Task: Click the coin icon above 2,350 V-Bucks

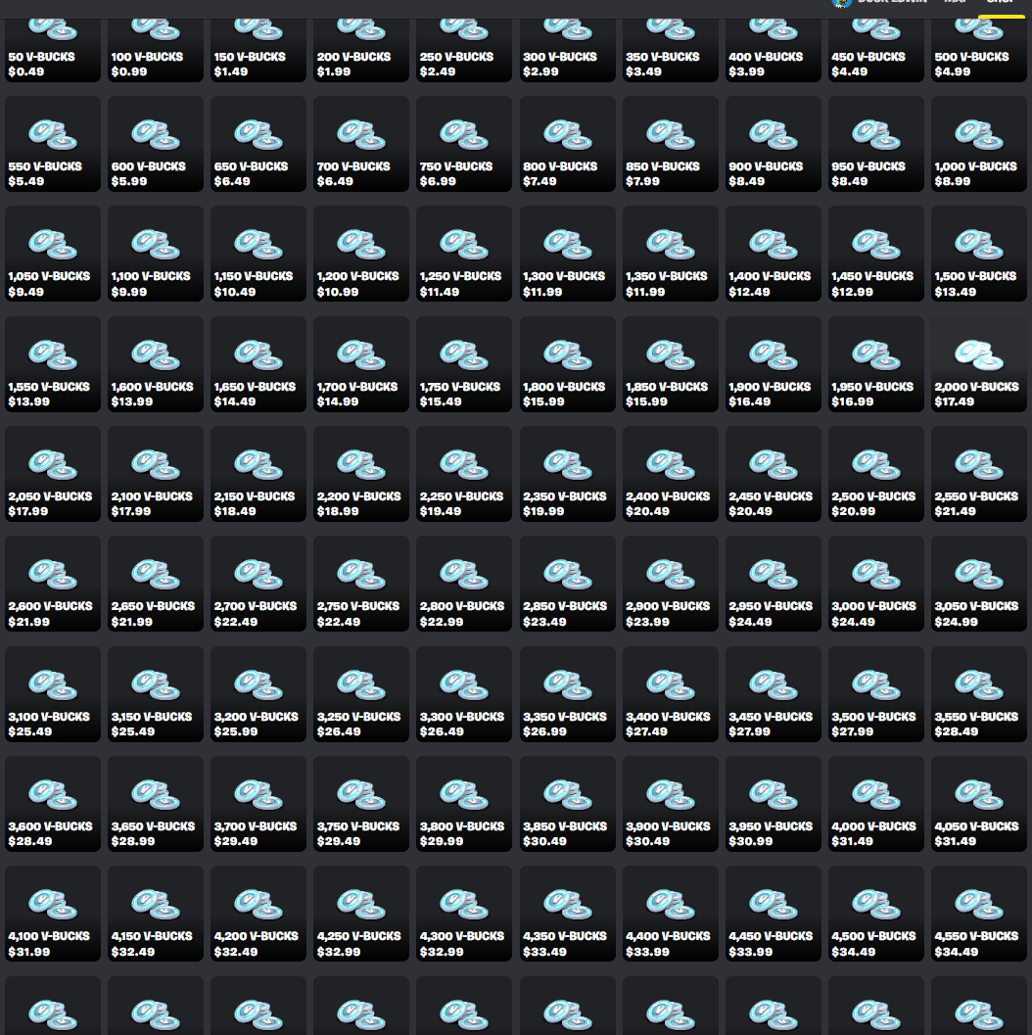Action: (x=567, y=465)
